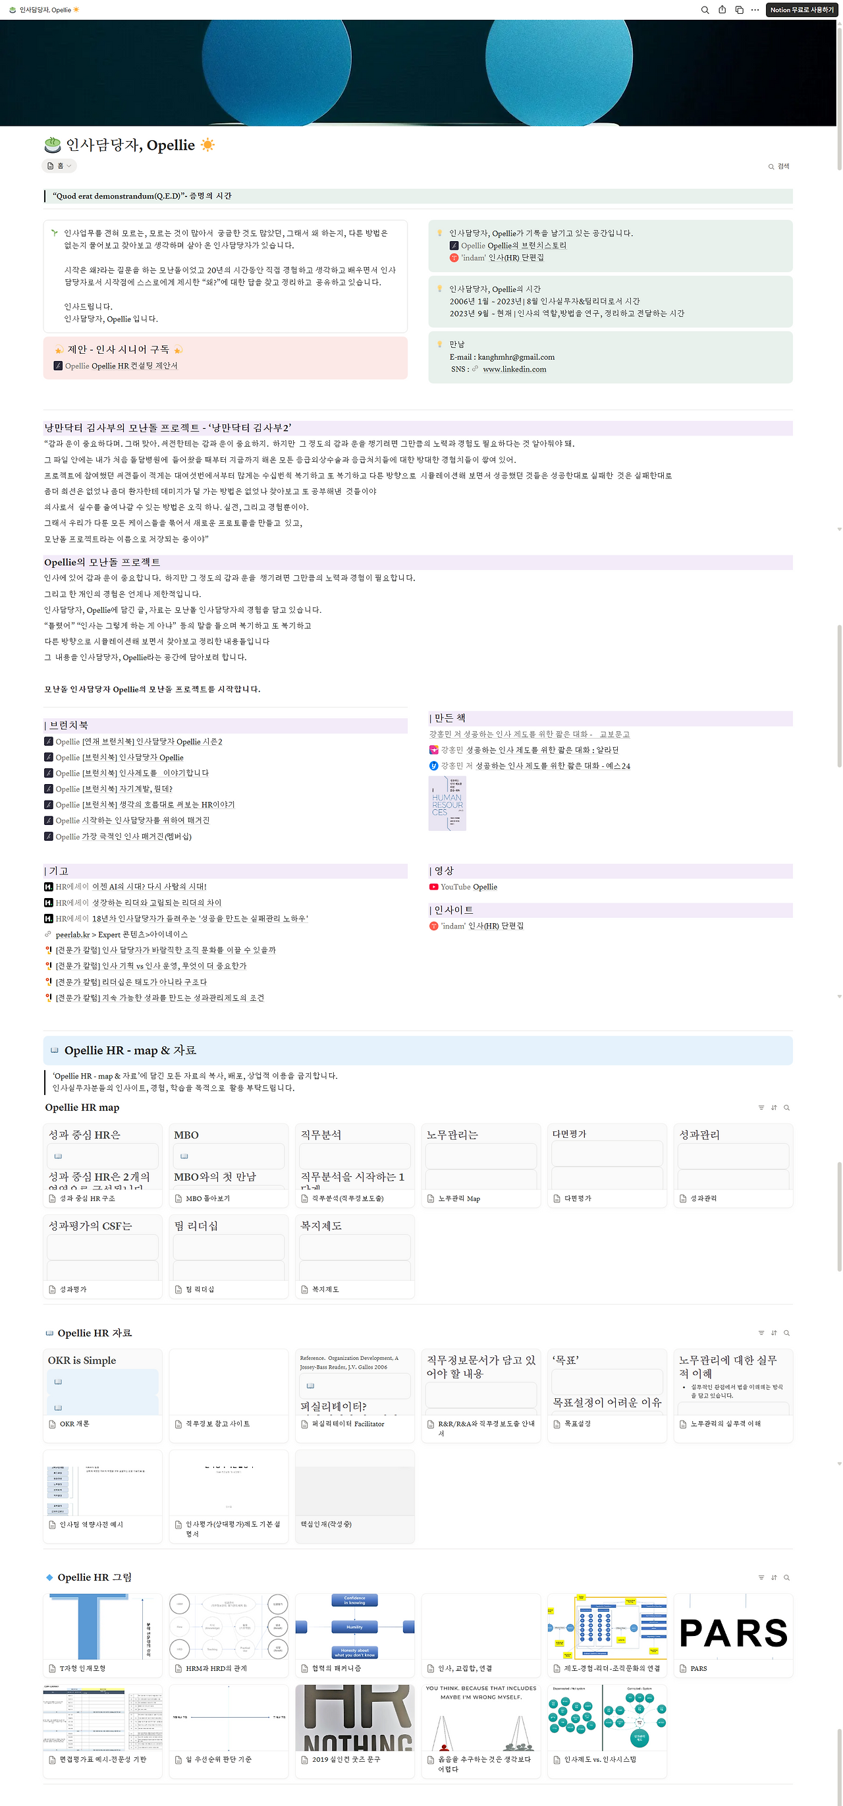This screenshot has width=843, height=1806.
Task: Open HR에세이 '성장하는 리더와 고립되는 리더의 차이'
Action: pyautogui.click(x=132, y=903)
